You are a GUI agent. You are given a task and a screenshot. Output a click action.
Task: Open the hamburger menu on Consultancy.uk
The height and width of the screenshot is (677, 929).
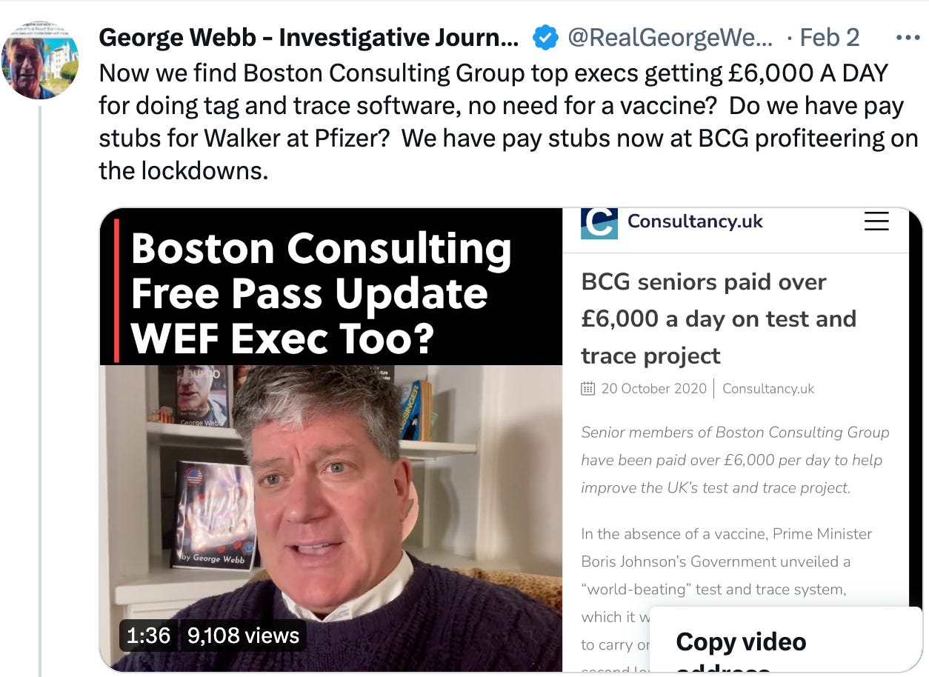pyautogui.click(x=876, y=221)
